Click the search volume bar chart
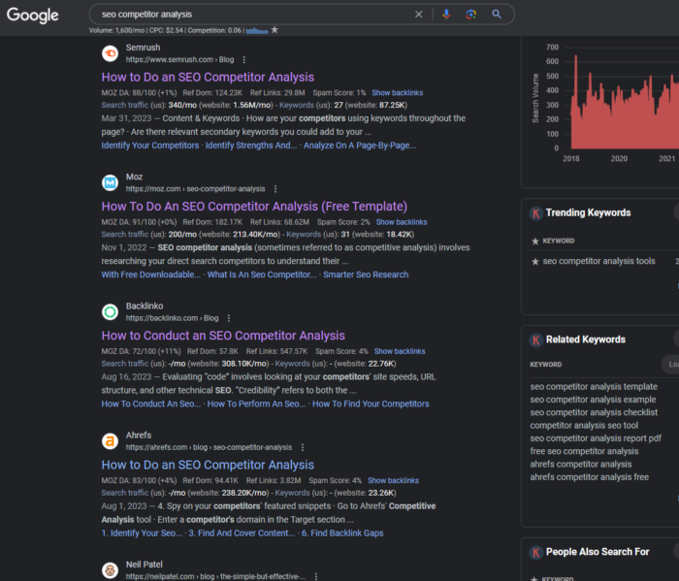The width and height of the screenshot is (679, 581). click(624, 103)
